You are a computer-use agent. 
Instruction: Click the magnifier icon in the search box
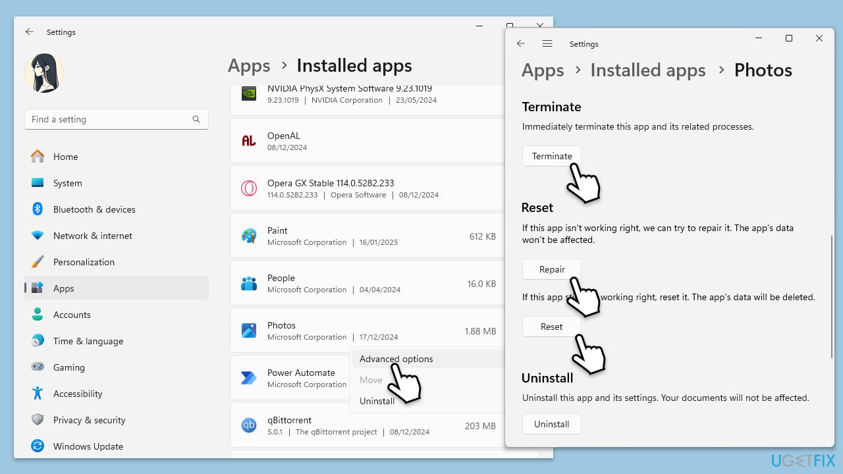(x=196, y=119)
